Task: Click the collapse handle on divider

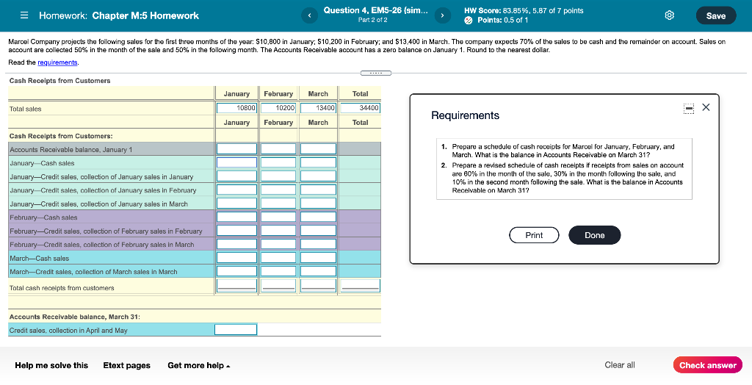Action: tap(376, 73)
